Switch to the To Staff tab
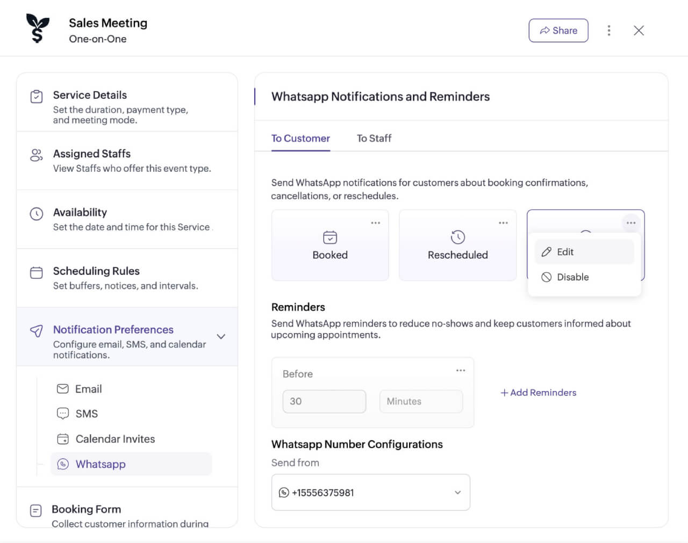The width and height of the screenshot is (688, 543). pos(374,139)
